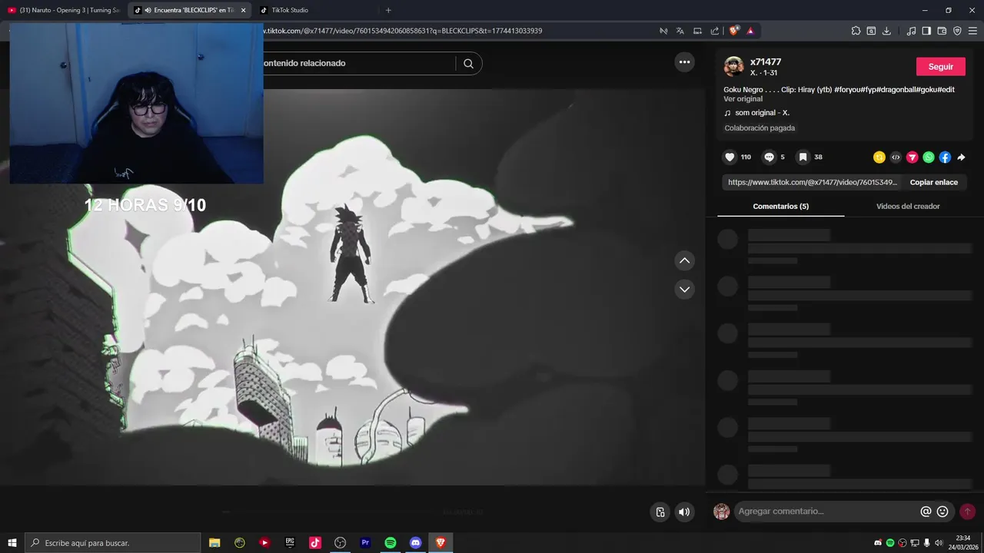Toggle the browser sidebar panel

tap(926, 31)
